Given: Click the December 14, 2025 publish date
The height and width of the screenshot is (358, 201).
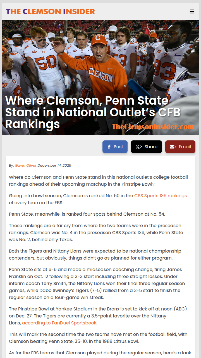Looking at the screenshot, I should click(54, 165).
